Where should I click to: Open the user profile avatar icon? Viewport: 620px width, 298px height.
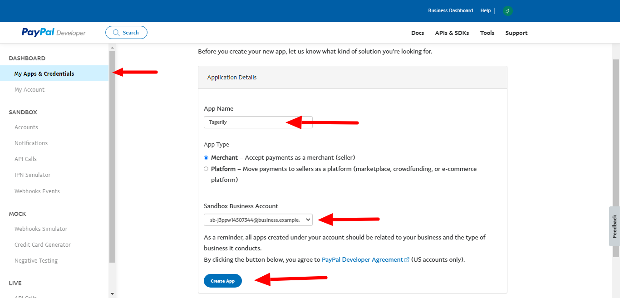pos(508,11)
